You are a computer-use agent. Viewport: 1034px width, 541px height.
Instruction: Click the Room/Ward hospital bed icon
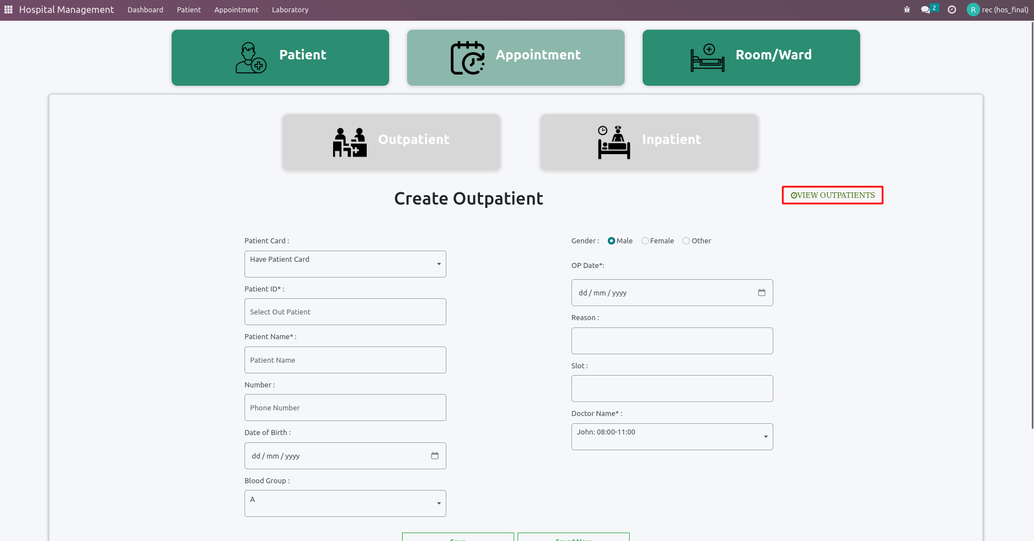pyautogui.click(x=708, y=58)
